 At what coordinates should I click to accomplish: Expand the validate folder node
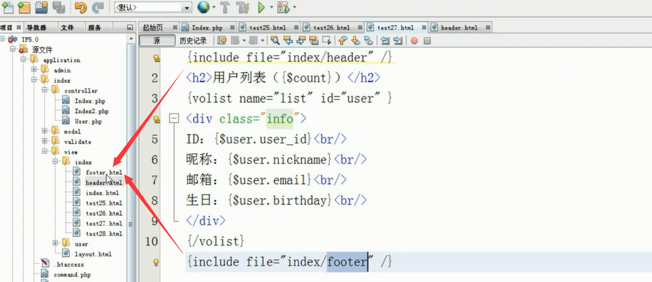click(x=45, y=141)
